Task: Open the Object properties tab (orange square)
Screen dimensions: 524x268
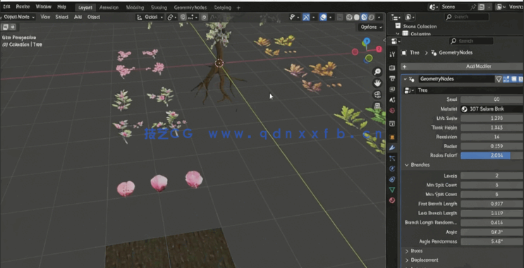Action: (392, 137)
